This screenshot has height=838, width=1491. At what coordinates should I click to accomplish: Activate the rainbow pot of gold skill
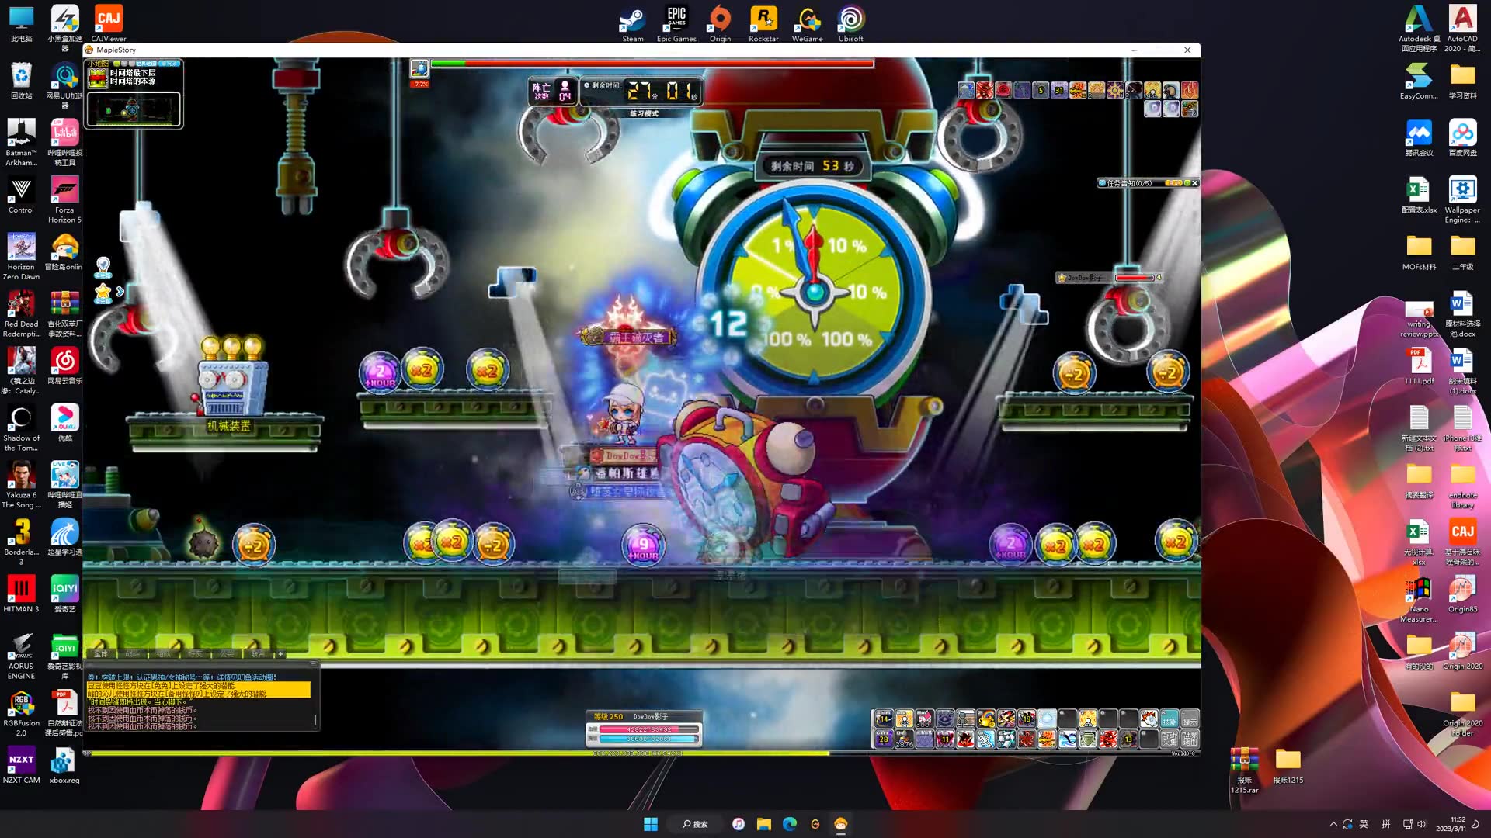point(986,719)
